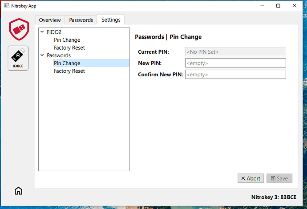Switch to the Overview tab

click(50, 20)
